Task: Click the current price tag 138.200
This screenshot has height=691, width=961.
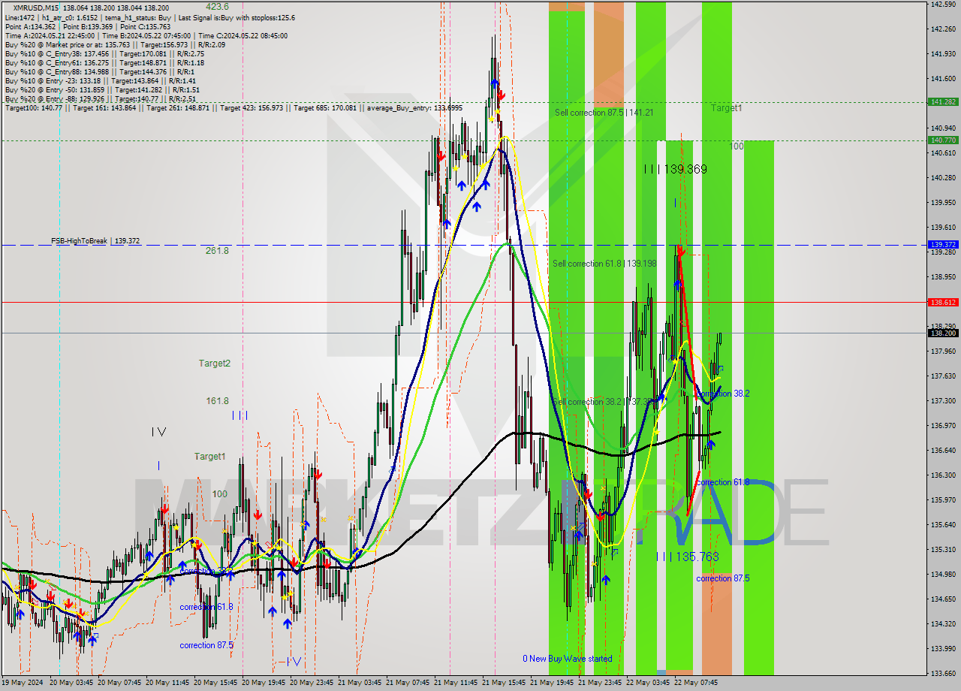Action: click(x=943, y=333)
